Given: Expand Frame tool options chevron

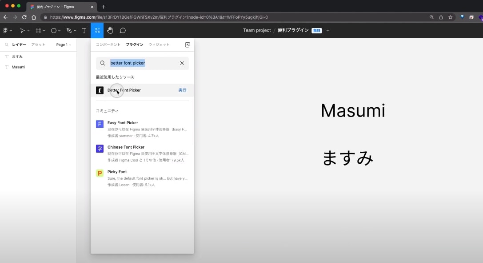Looking at the screenshot, I should [x=44, y=31].
